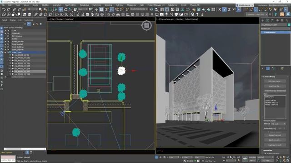Restrict movement to XY plane
Image resolution: width=291 pixels, height=163 pixels.
(x=234, y=10)
